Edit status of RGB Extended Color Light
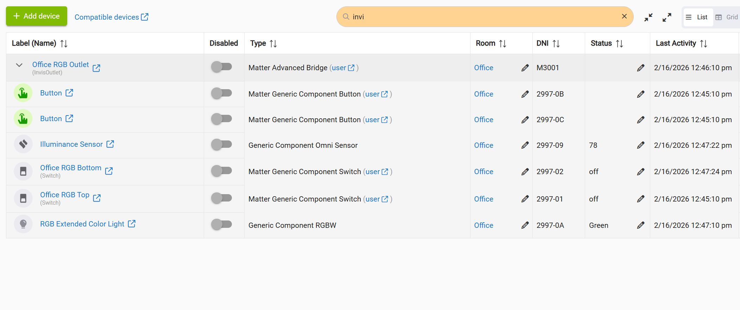Screen dimensions: 740x310 (x=640, y=225)
